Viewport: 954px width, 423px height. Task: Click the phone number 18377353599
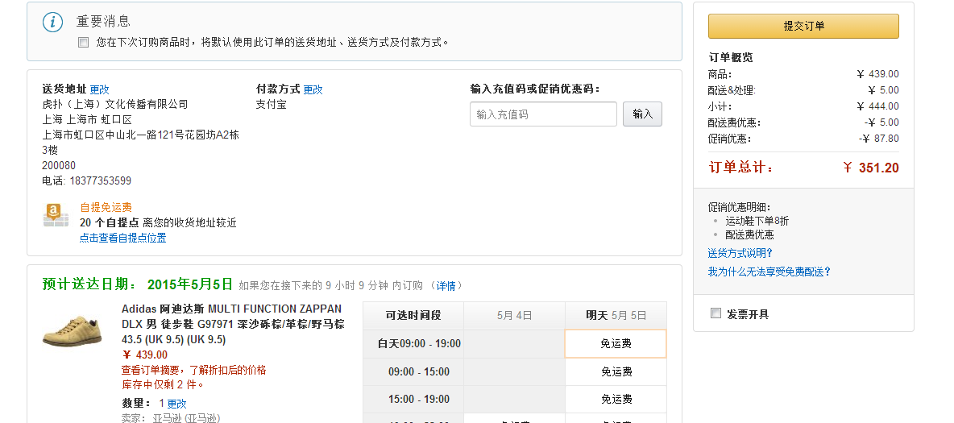coord(101,180)
